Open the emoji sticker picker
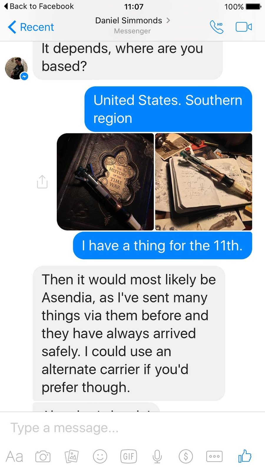The width and height of the screenshot is (265, 472). pos(100,456)
